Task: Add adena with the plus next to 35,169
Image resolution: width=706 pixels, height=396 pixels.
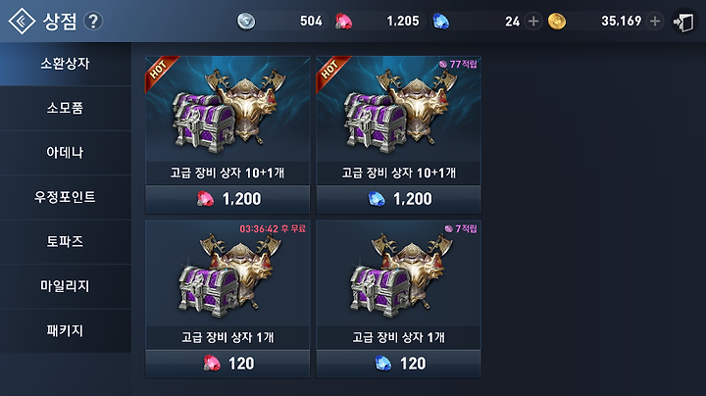Action: 655,22
